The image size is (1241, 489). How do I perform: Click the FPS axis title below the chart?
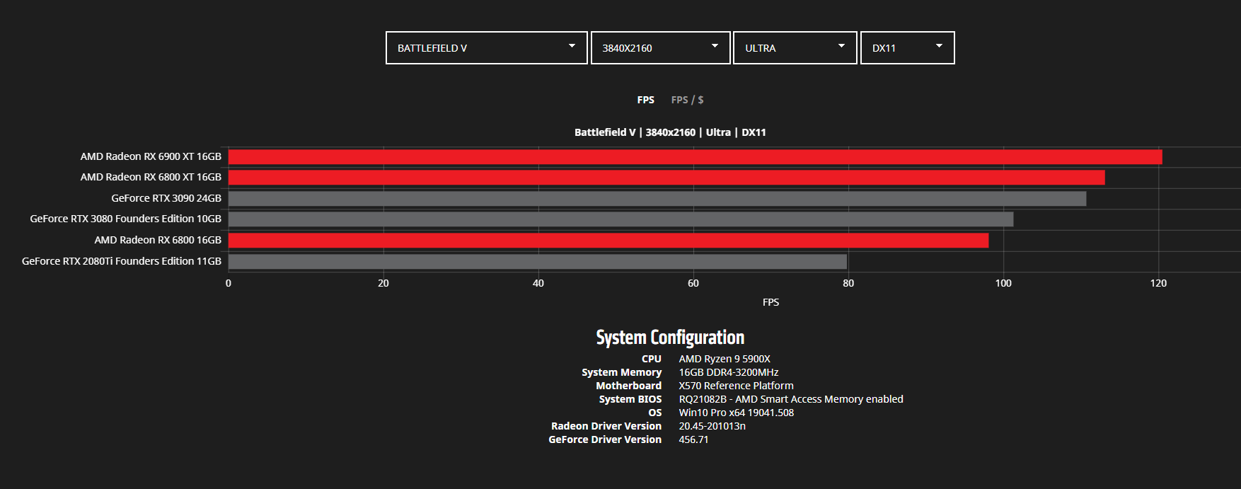pos(770,302)
